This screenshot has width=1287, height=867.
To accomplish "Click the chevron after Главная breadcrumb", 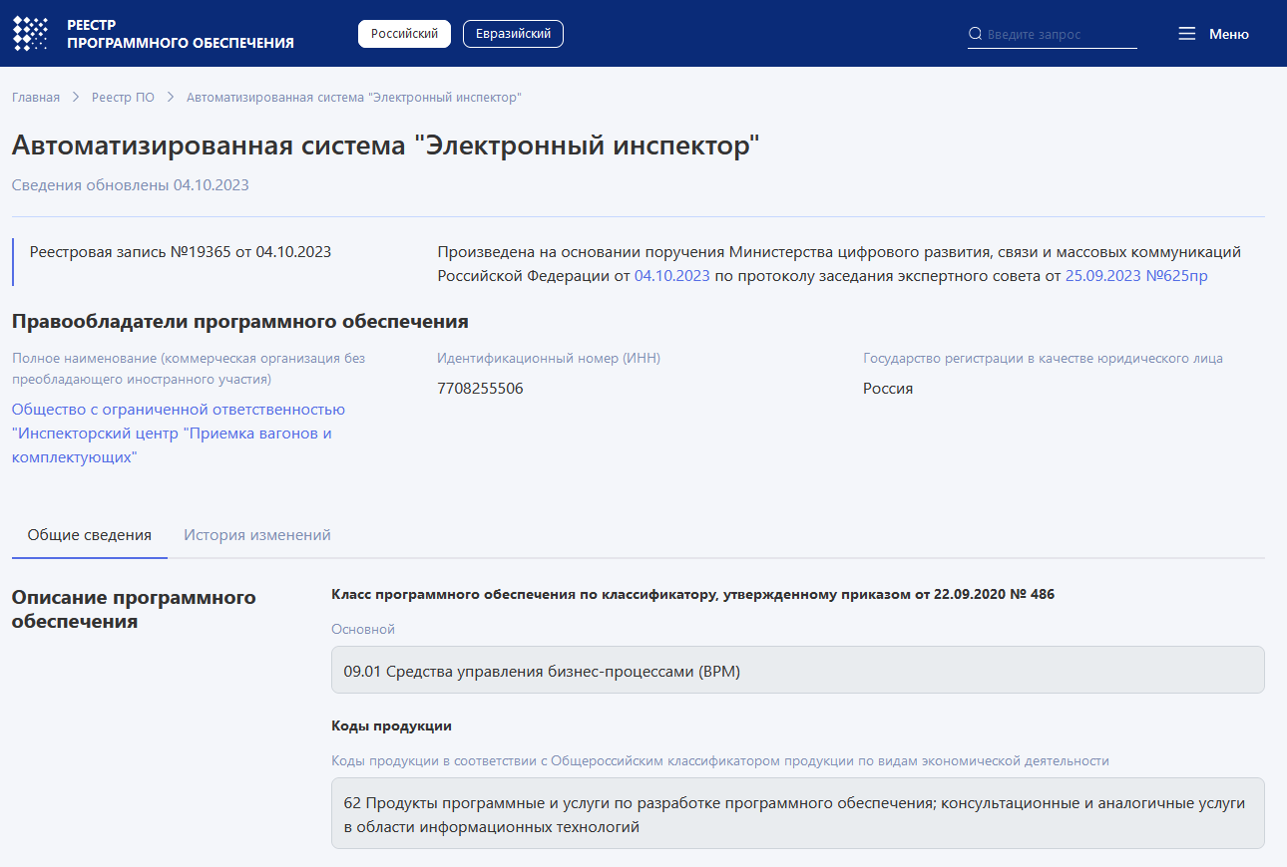I will point(76,98).
